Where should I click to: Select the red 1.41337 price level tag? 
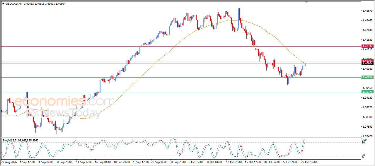367,46
